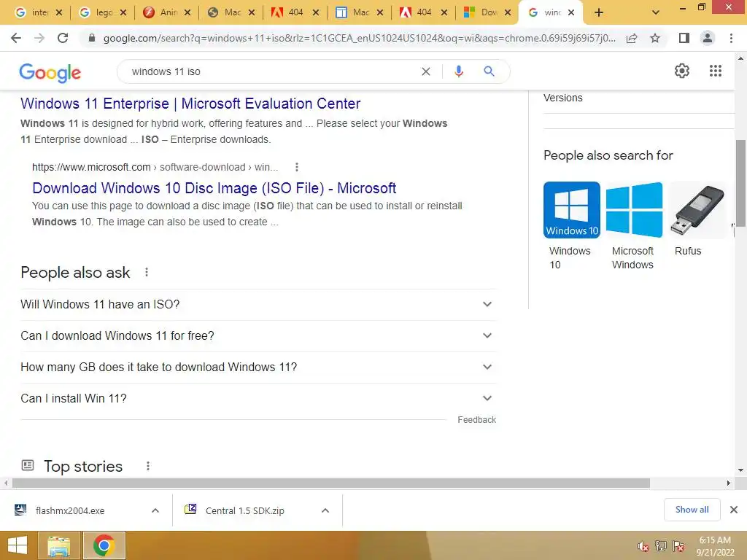747x560 pixels.
Task: Click Show all downloads button
Action: coord(692,510)
